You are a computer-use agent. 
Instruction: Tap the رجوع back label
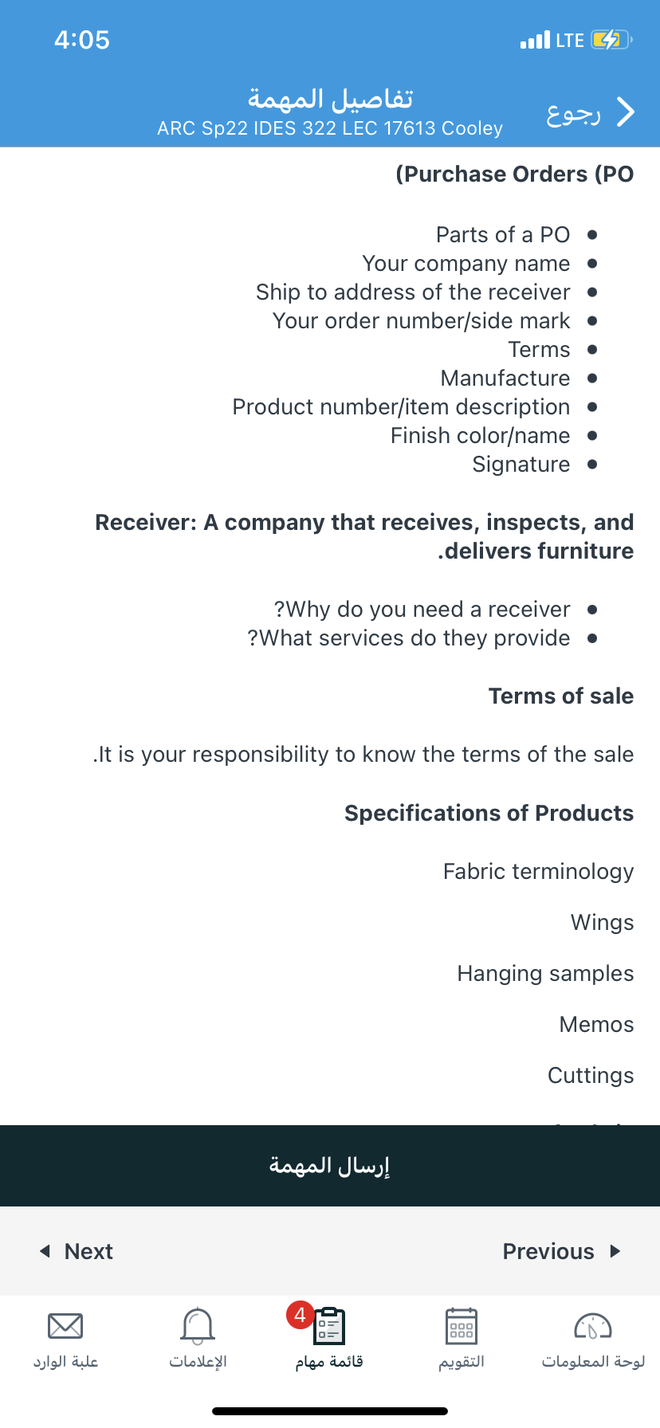[573, 114]
